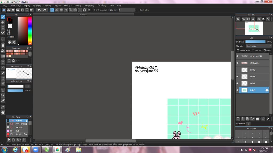Select the Brush tool
The image size is (273, 153).
tap(3, 17)
